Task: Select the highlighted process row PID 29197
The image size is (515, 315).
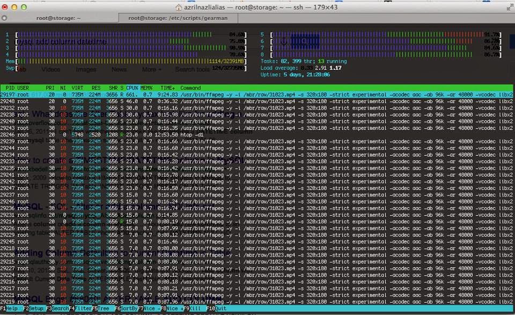Action: pos(256,94)
